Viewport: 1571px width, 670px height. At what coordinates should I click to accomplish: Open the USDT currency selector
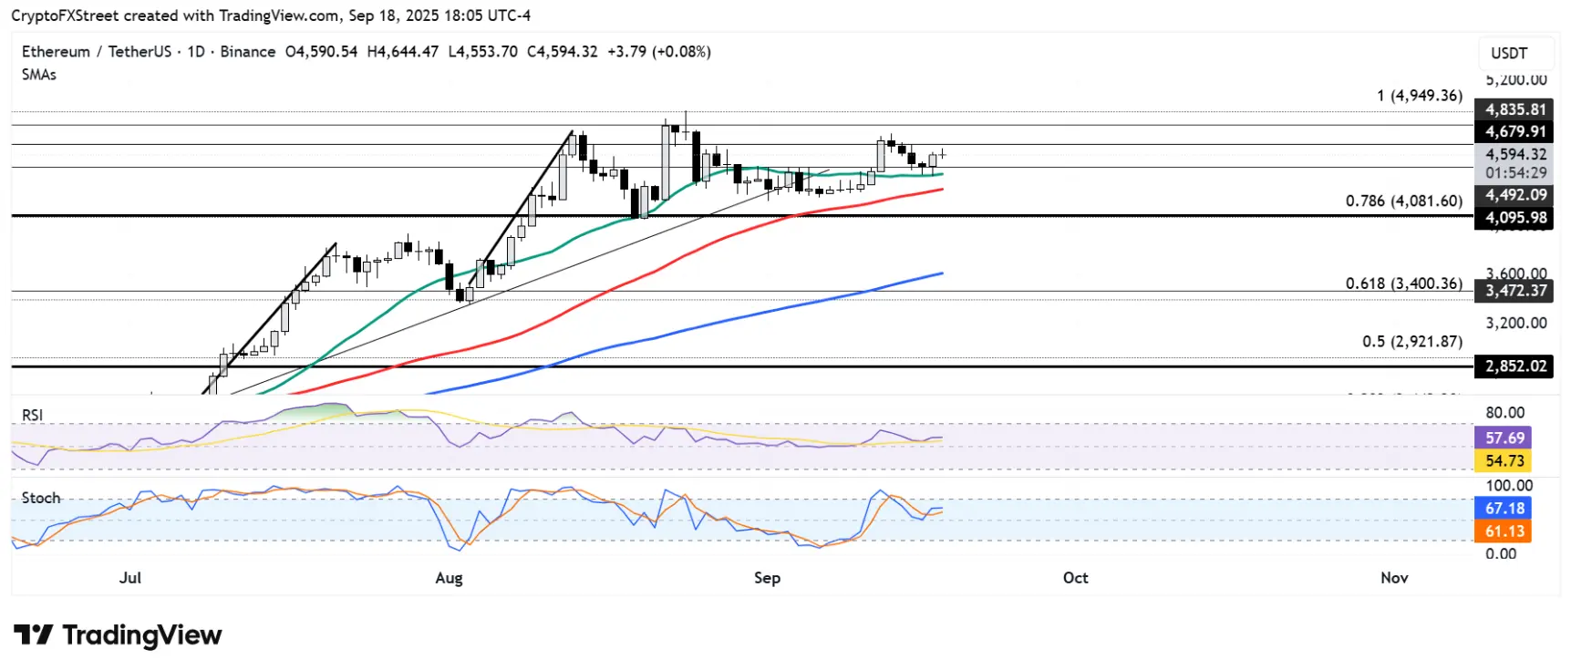(x=1509, y=53)
